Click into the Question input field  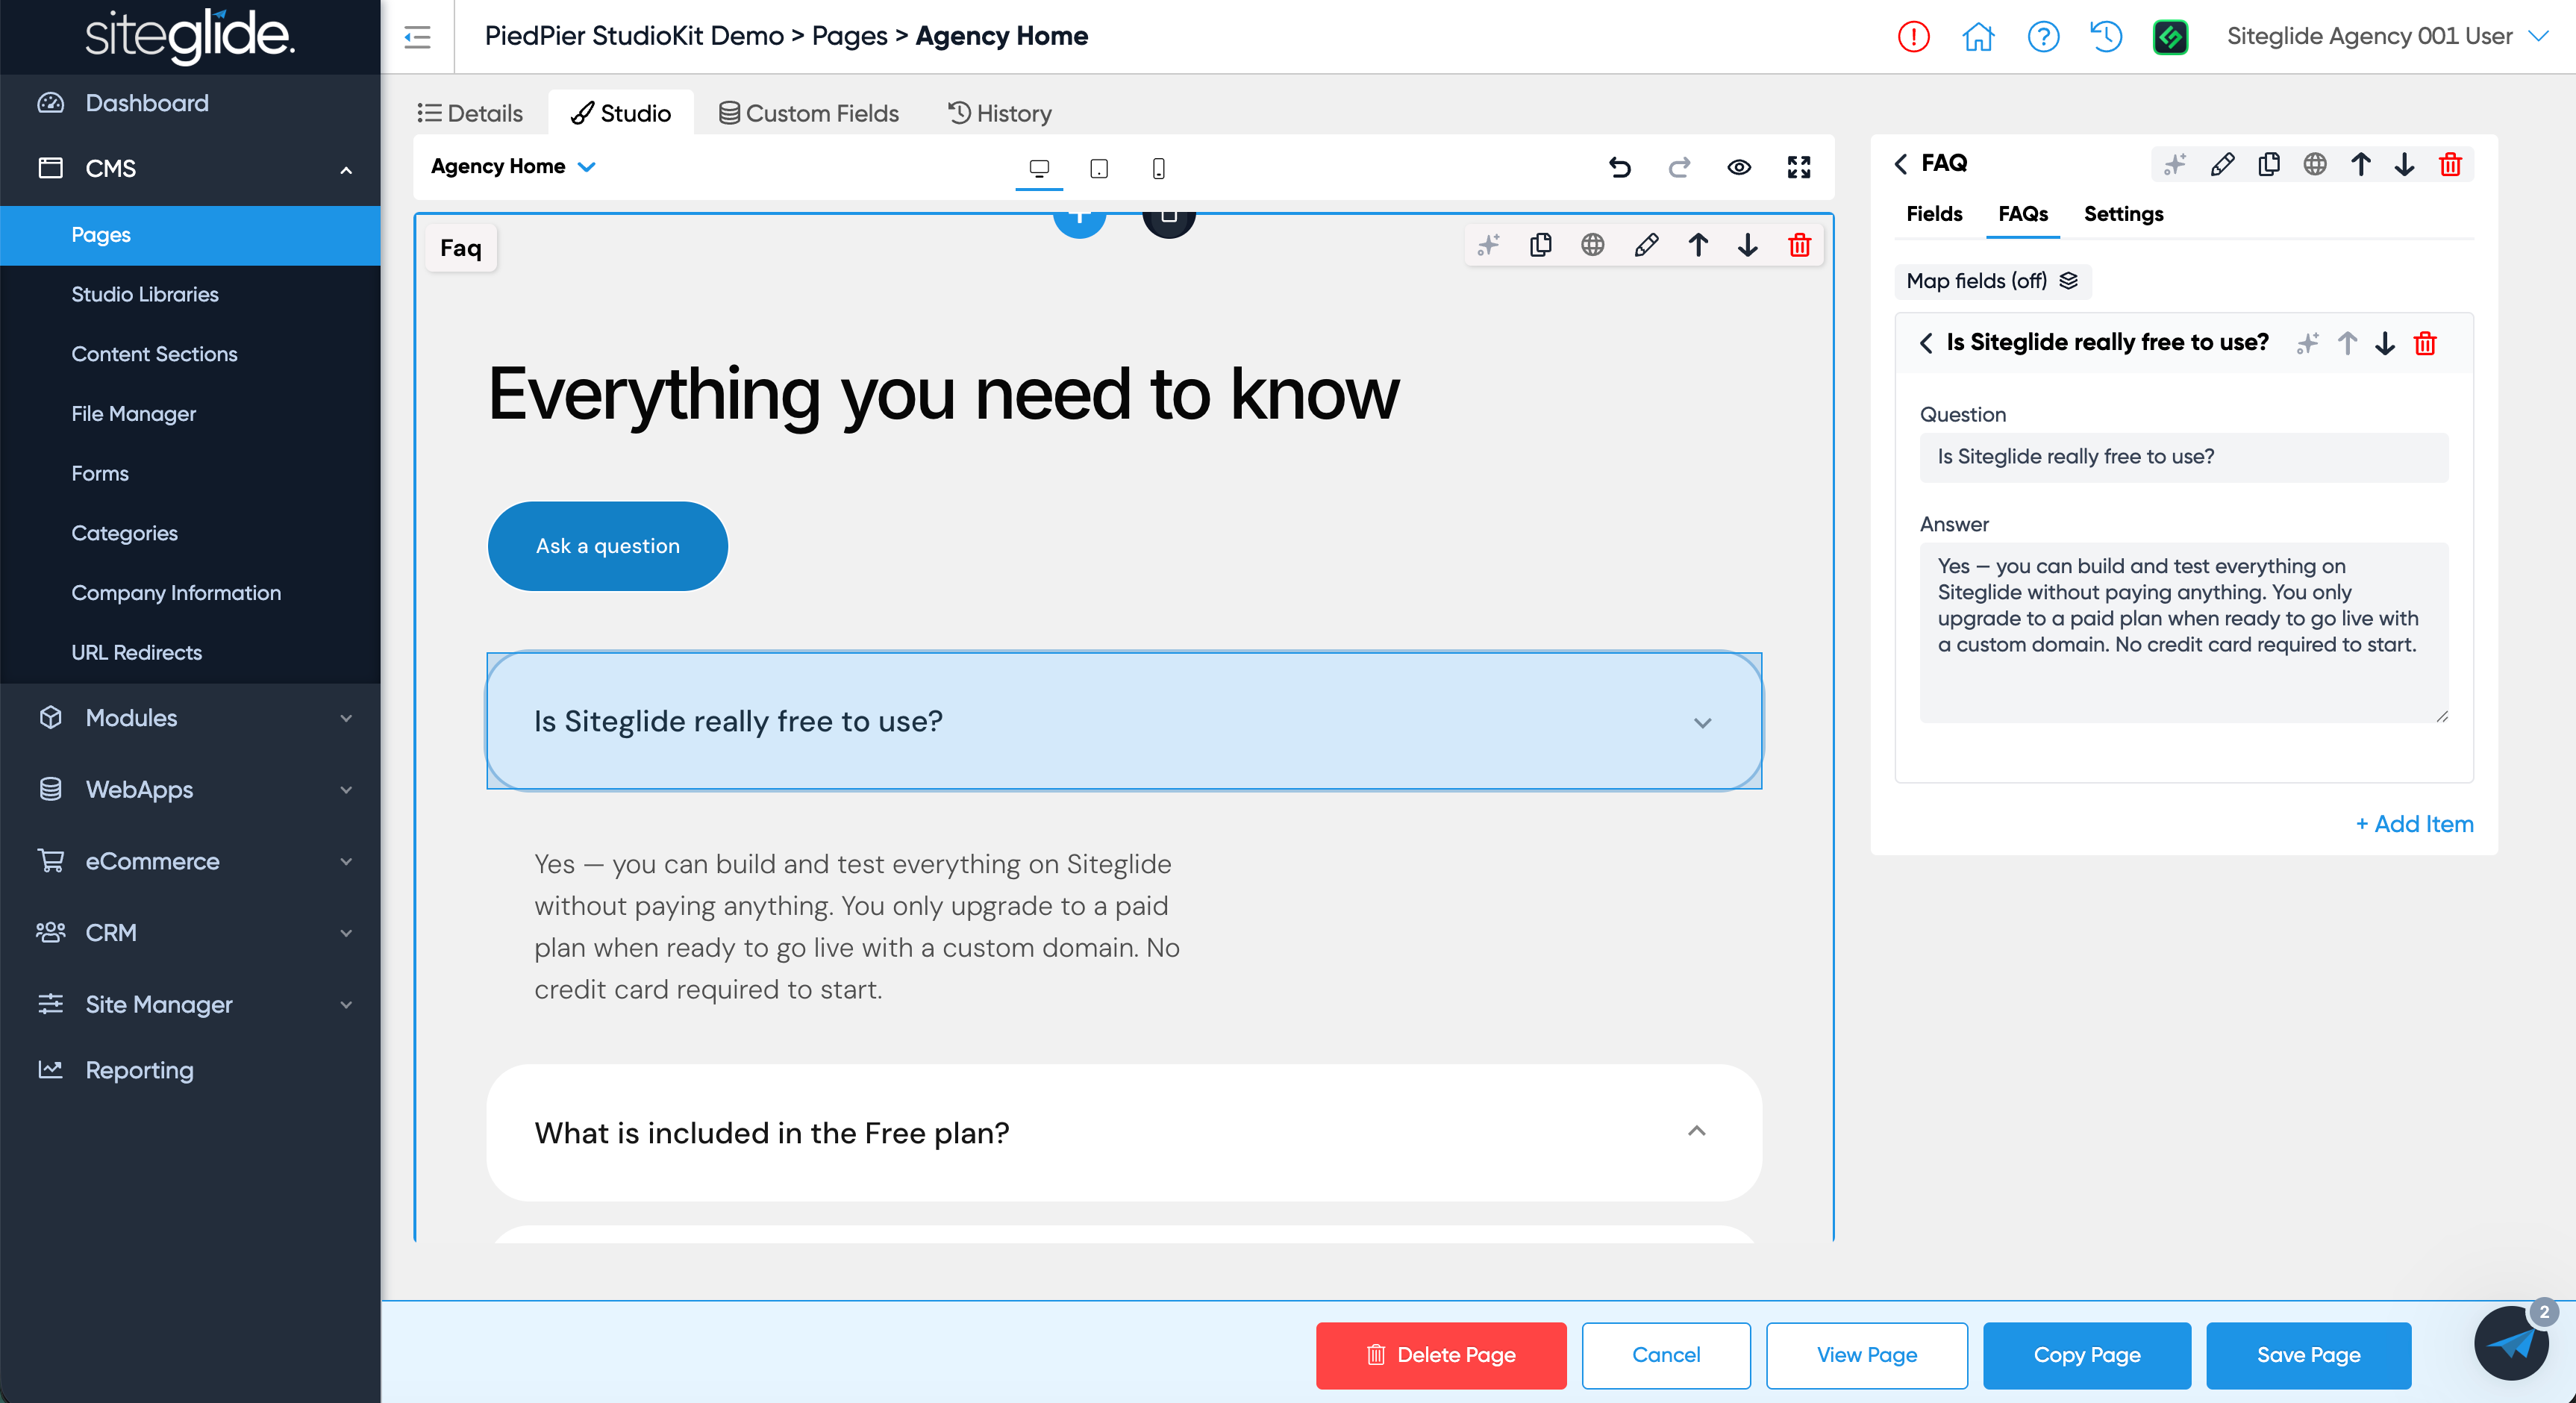coord(2184,457)
